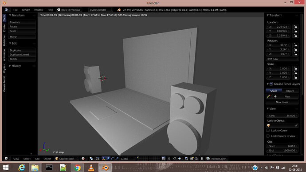
Task: Enable Lock Camera to View checkbox
Action: tap(268, 136)
